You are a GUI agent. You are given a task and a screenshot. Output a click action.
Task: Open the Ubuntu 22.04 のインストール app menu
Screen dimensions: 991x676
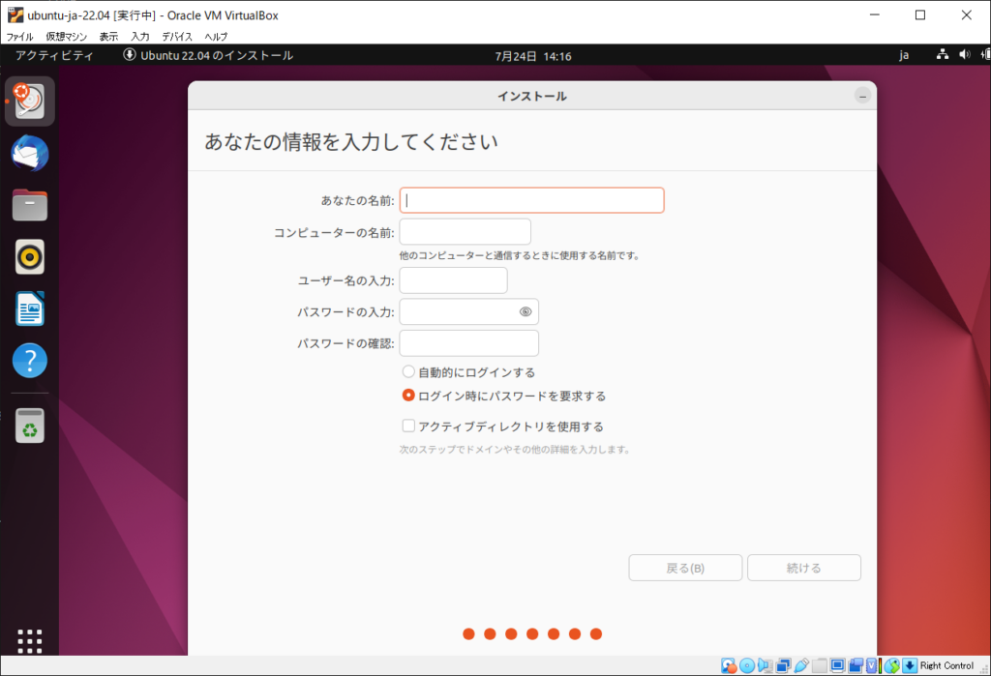(208, 55)
